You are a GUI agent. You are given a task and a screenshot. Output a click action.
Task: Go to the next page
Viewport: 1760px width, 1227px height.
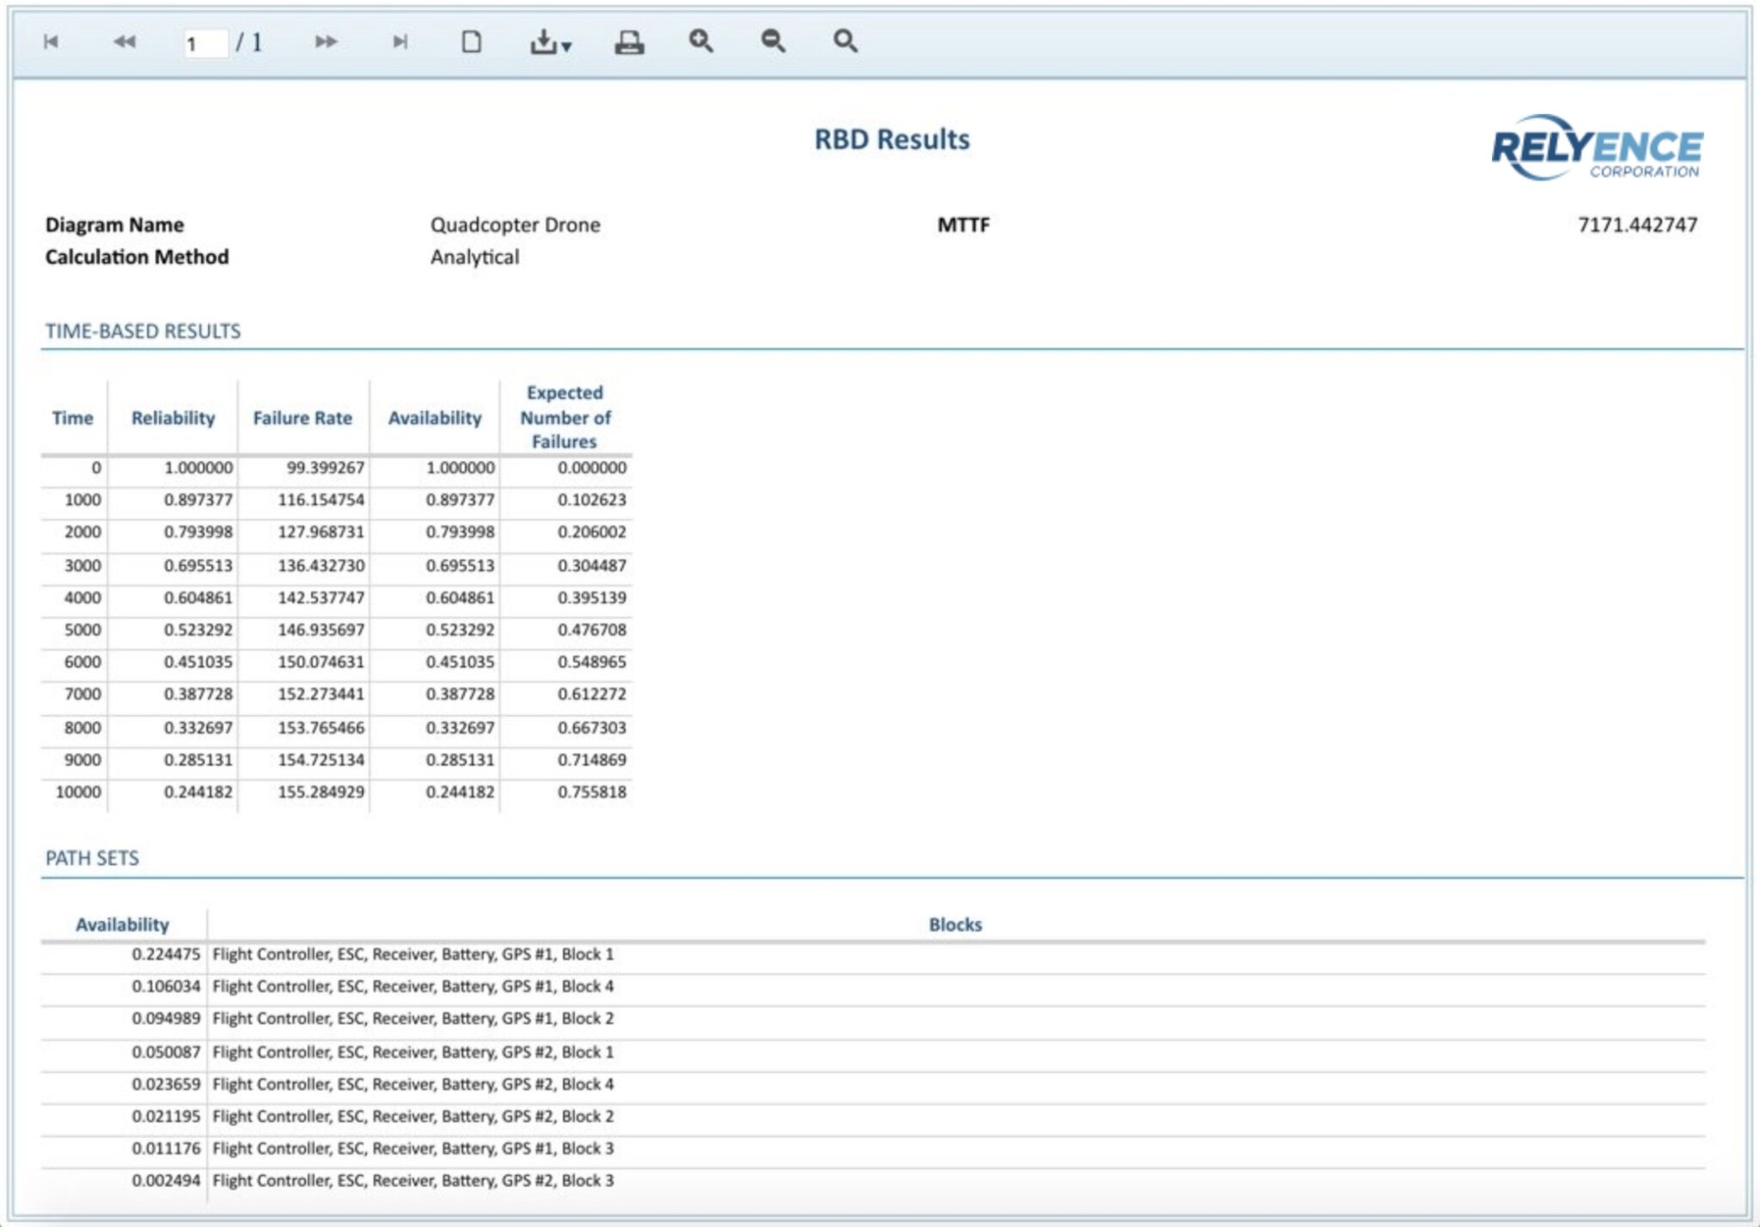tap(326, 40)
